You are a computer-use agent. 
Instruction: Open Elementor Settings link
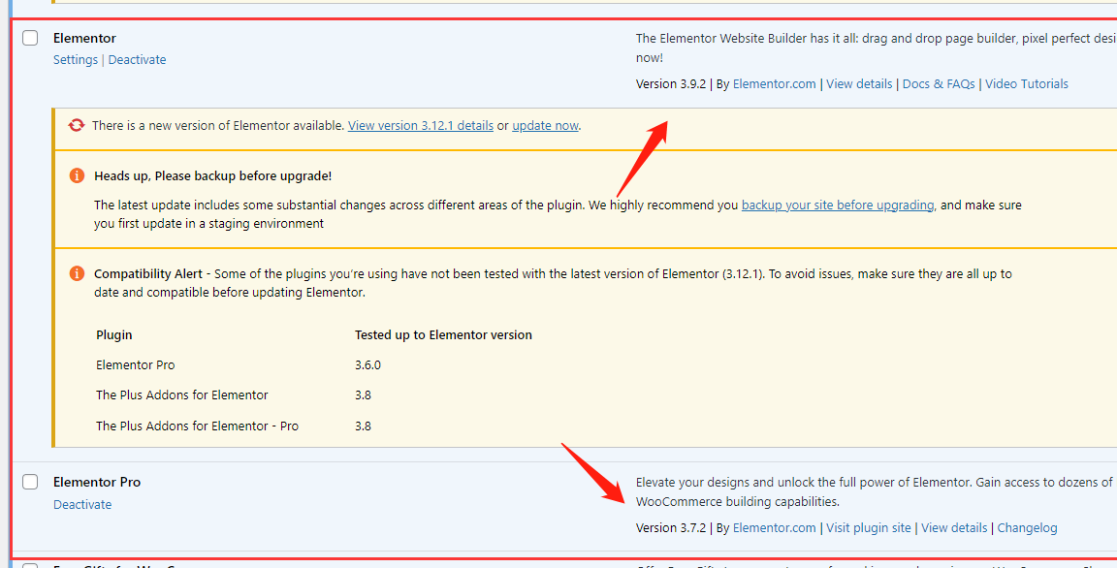pyautogui.click(x=76, y=60)
